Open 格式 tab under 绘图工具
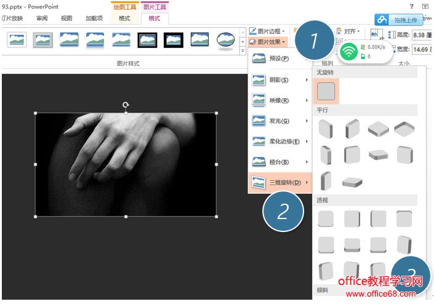The width and height of the screenshot is (434, 304). (124, 18)
